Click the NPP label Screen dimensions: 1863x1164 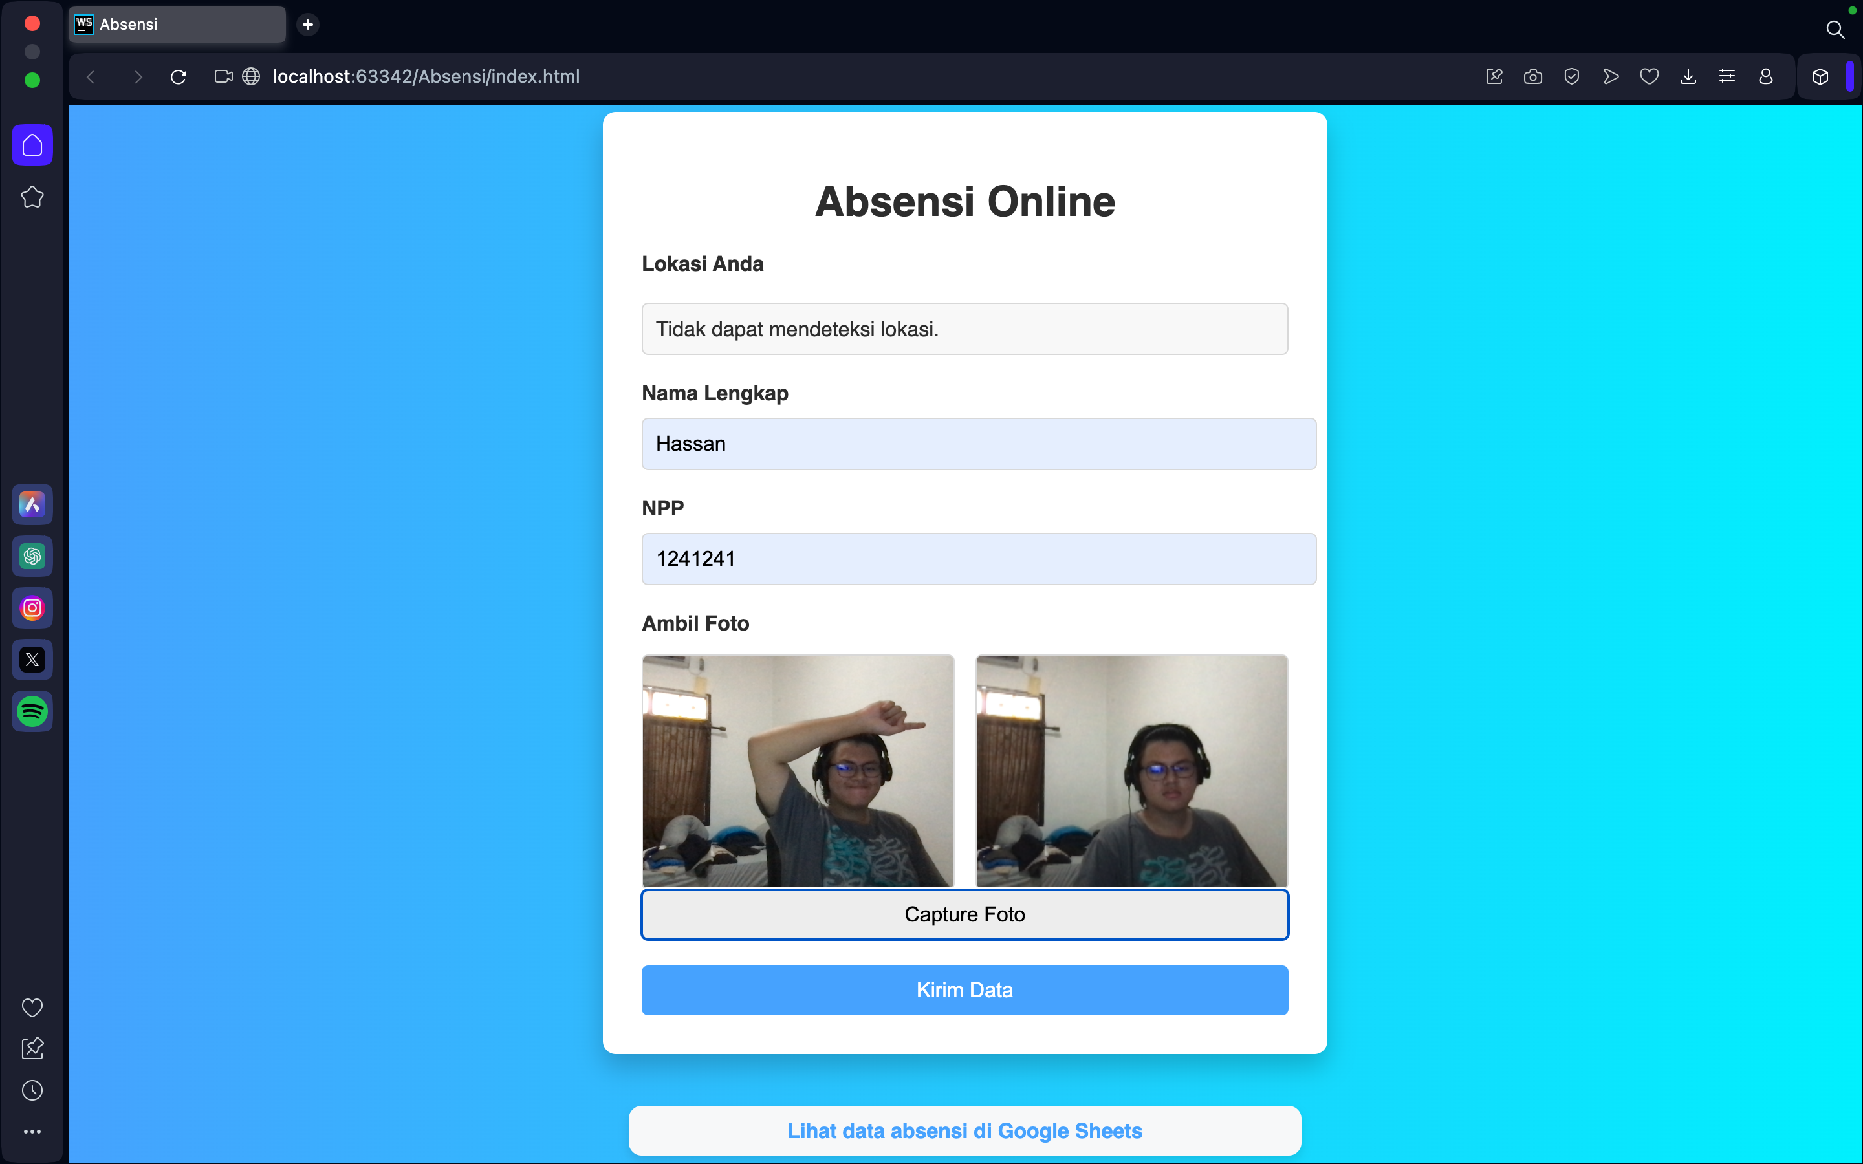(x=663, y=508)
